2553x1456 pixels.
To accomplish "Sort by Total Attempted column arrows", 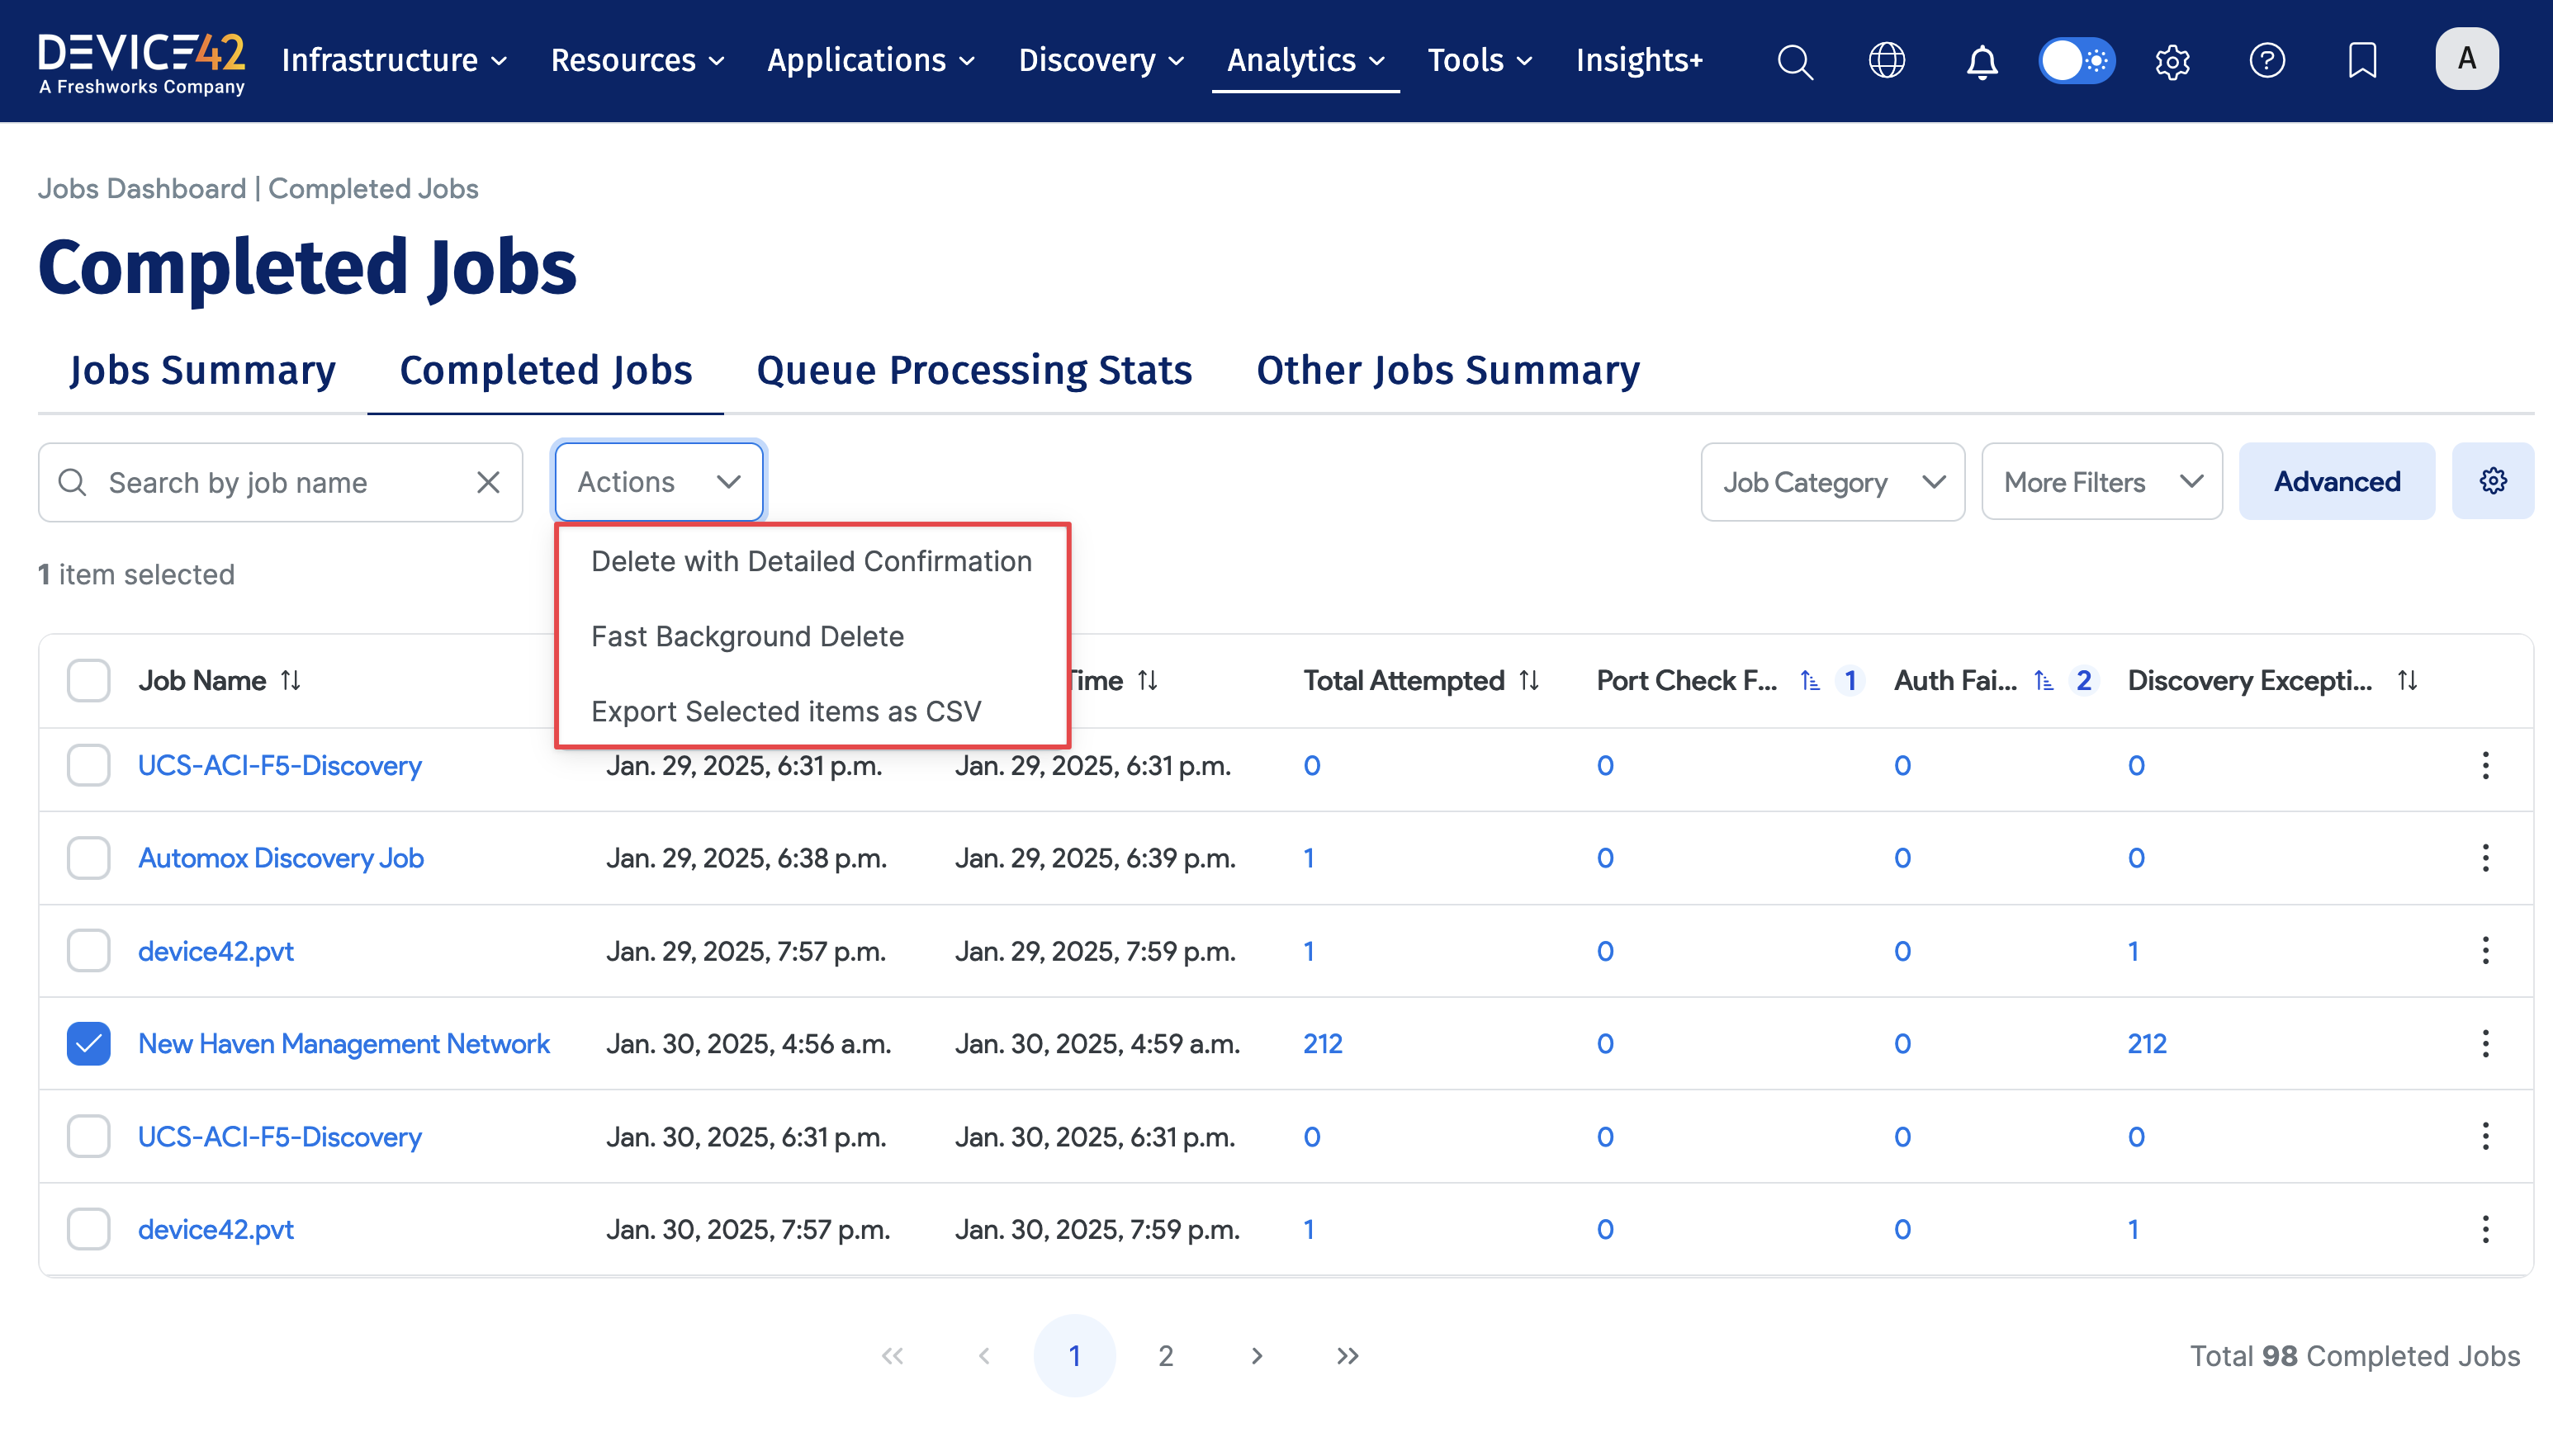I will [1529, 681].
